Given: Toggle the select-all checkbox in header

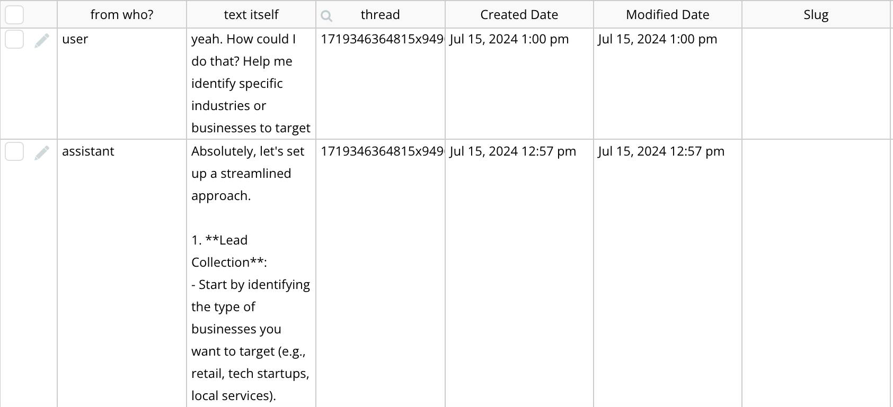Looking at the screenshot, I should tap(14, 15).
